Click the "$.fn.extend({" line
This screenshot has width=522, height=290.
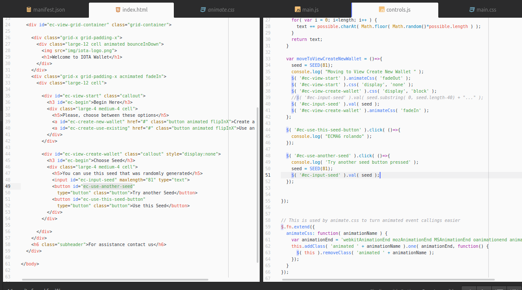[299, 227]
